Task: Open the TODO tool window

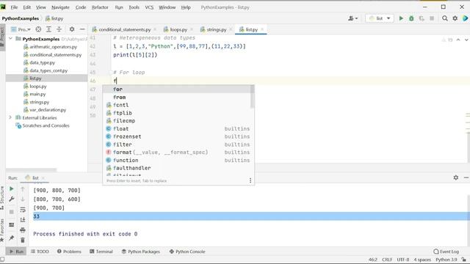Action: [x=40, y=252]
